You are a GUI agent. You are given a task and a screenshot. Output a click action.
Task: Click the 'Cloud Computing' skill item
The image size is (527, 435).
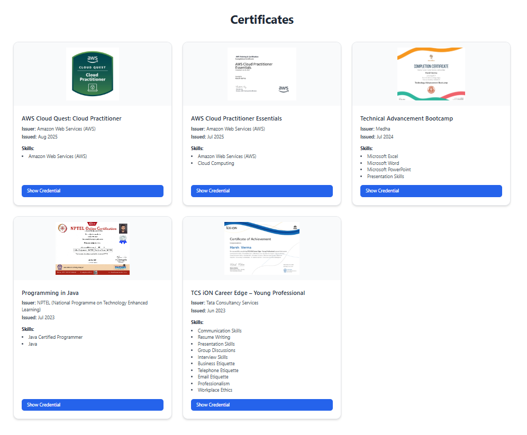[x=216, y=163]
